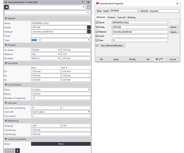
Task: Open User-defined attributes dialog
Action: 113,46
